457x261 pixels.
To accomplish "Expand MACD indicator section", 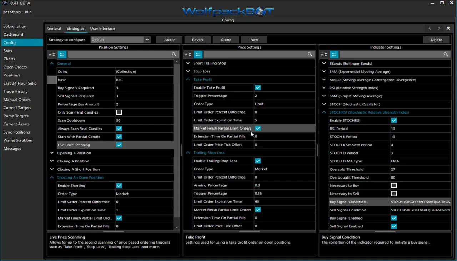I will pos(324,80).
